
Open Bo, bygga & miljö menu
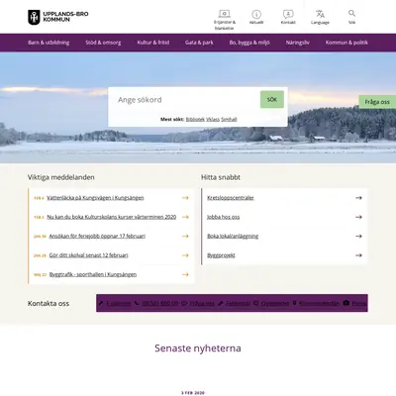249,43
